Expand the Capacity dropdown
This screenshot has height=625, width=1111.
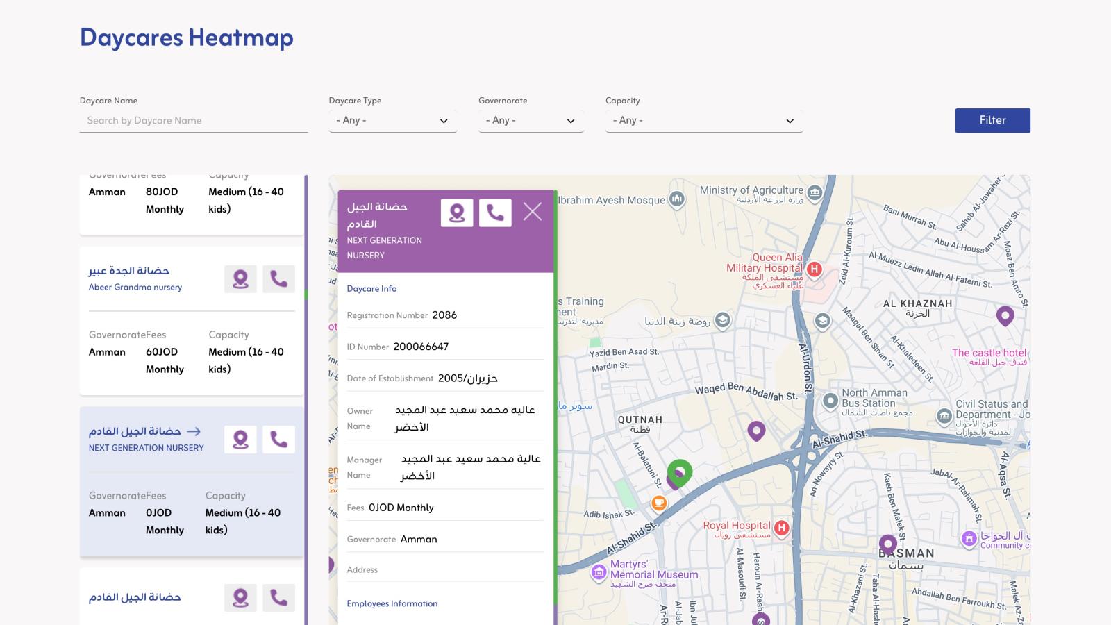[704, 121]
